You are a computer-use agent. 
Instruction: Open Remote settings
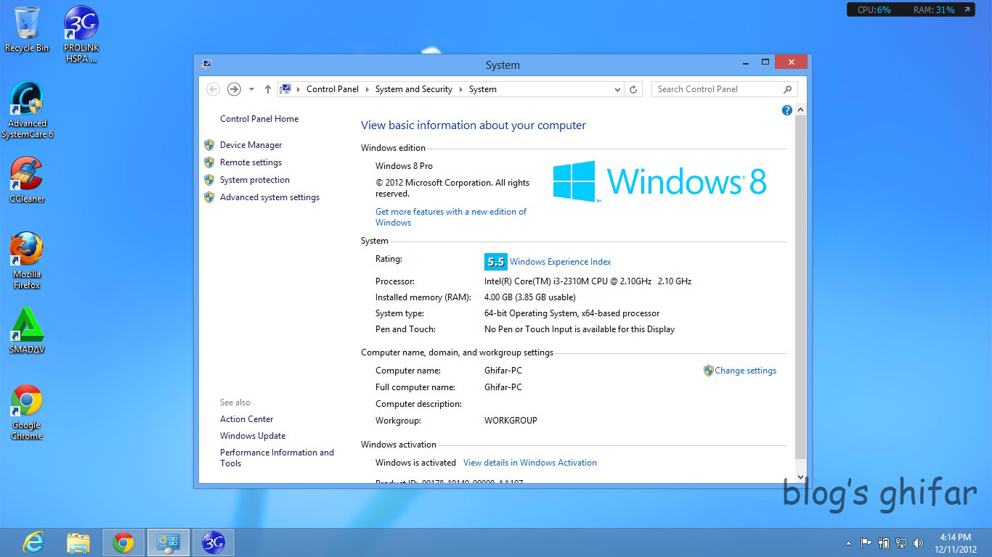pyautogui.click(x=251, y=162)
